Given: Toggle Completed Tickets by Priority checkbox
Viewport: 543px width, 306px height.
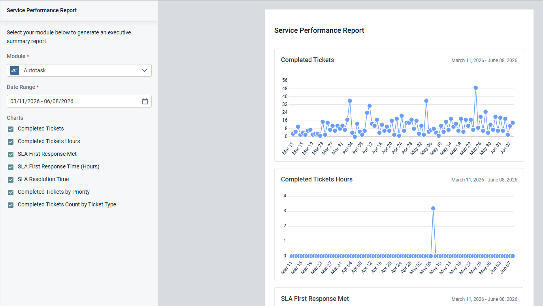Looking at the screenshot, I should (x=11, y=192).
